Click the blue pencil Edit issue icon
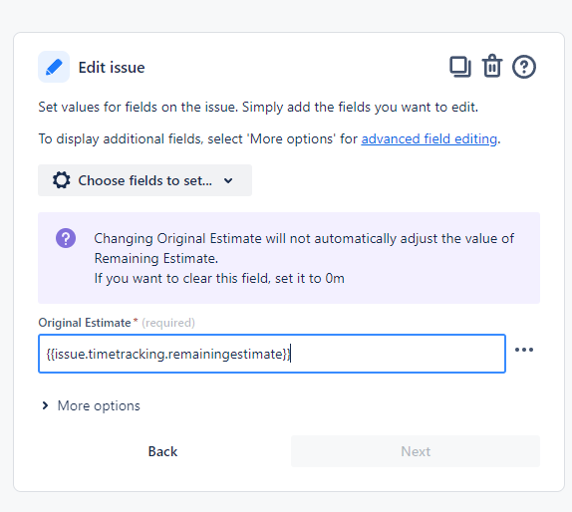Image resolution: width=572 pixels, height=512 pixels. [54, 67]
